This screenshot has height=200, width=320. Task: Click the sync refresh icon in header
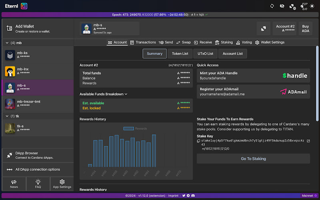tap(272, 6)
